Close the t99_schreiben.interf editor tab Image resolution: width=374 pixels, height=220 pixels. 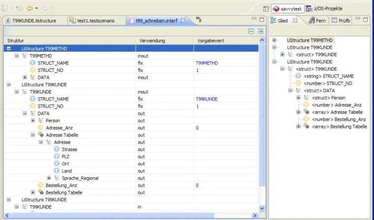(x=183, y=20)
